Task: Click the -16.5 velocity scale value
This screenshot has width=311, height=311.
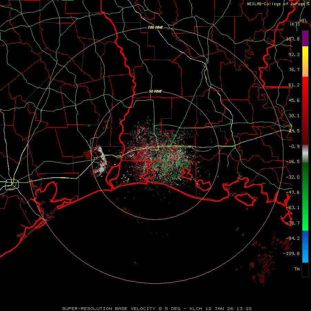Action: tap(293, 162)
